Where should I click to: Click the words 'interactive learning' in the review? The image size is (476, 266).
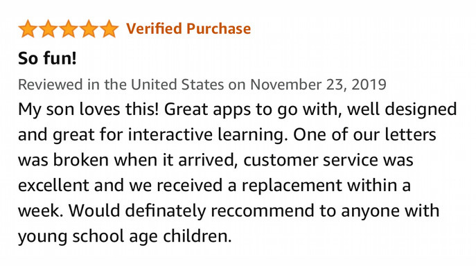[x=207, y=136]
